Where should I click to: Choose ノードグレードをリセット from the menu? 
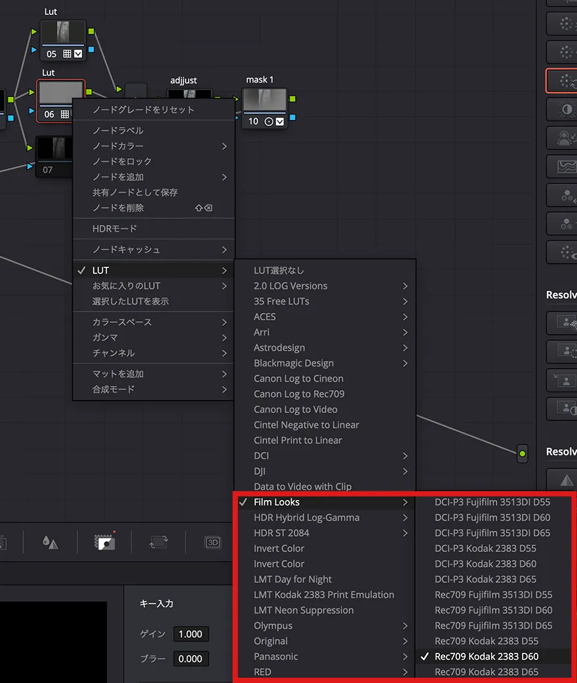click(144, 109)
